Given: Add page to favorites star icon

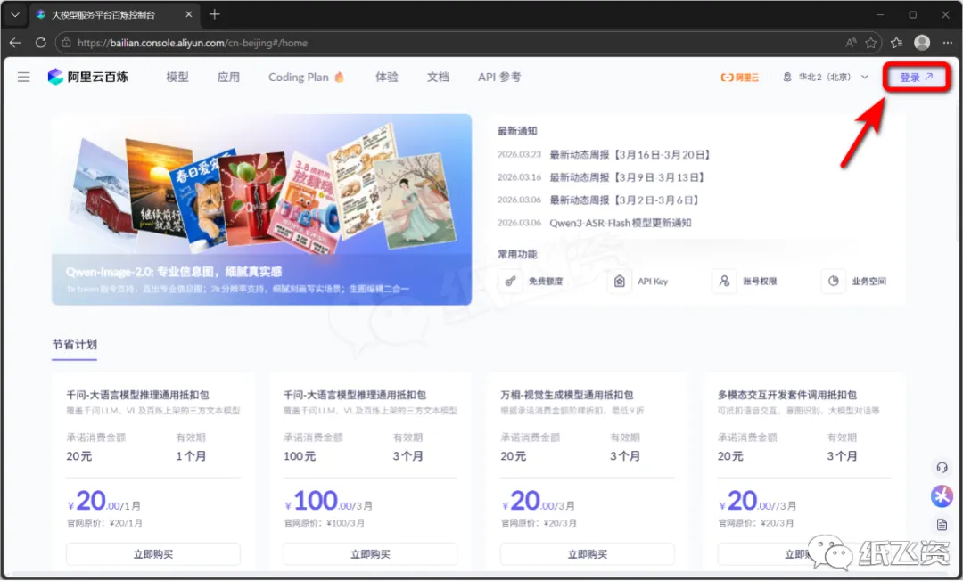Looking at the screenshot, I should (871, 43).
